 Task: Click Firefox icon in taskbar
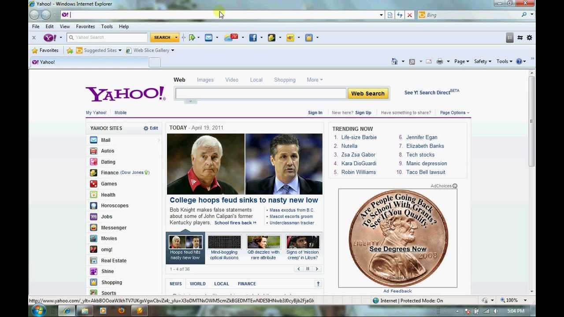[121, 311]
